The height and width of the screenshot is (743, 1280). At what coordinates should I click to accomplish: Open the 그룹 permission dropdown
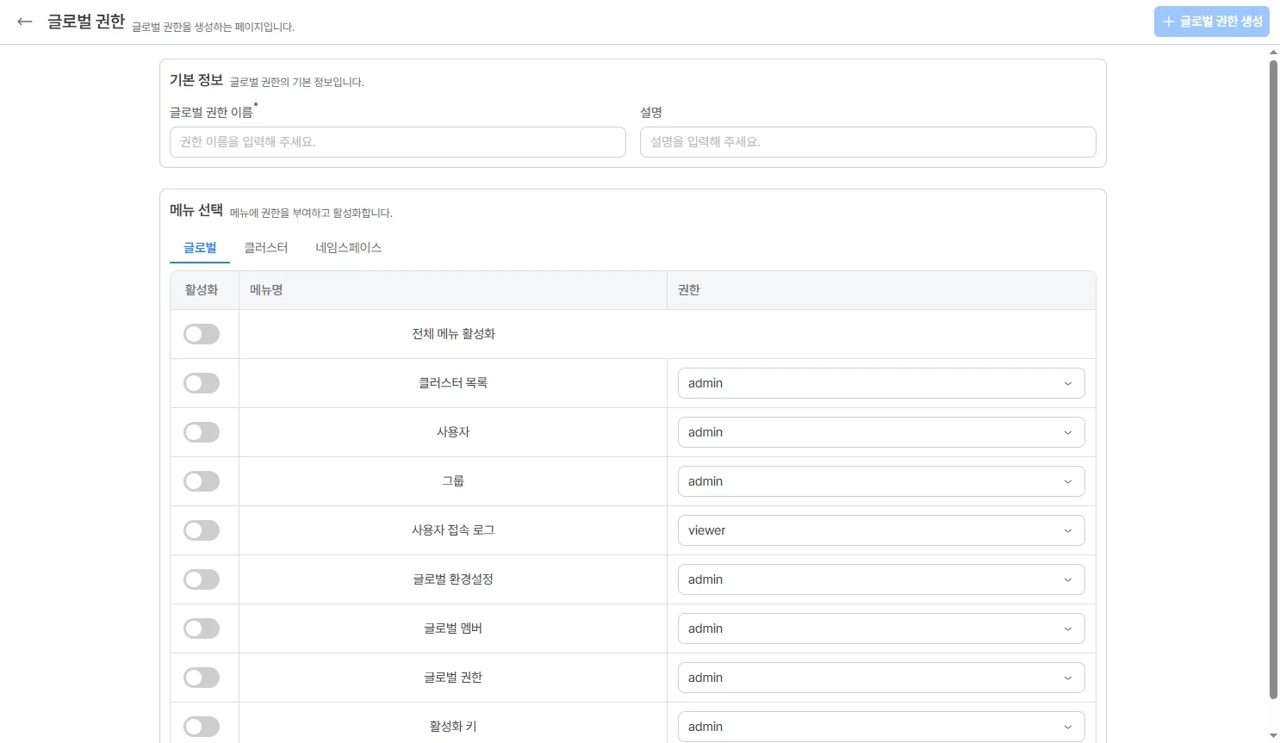[x=881, y=481]
